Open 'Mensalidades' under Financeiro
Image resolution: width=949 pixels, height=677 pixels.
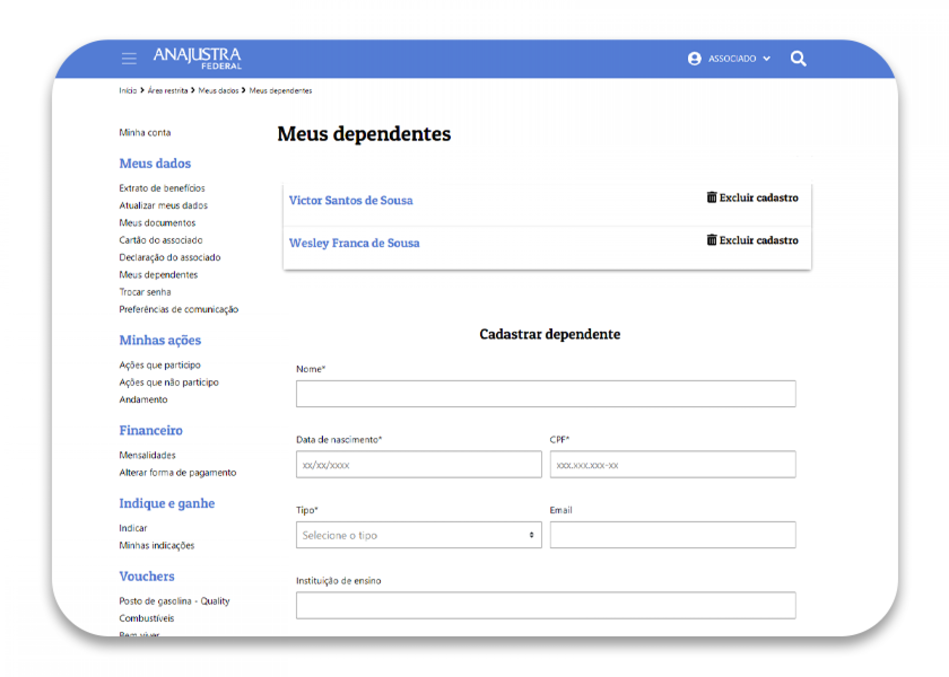[x=147, y=455]
